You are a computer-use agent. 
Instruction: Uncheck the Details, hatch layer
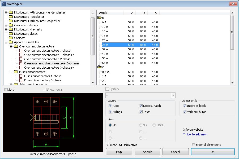click(x=141, y=106)
